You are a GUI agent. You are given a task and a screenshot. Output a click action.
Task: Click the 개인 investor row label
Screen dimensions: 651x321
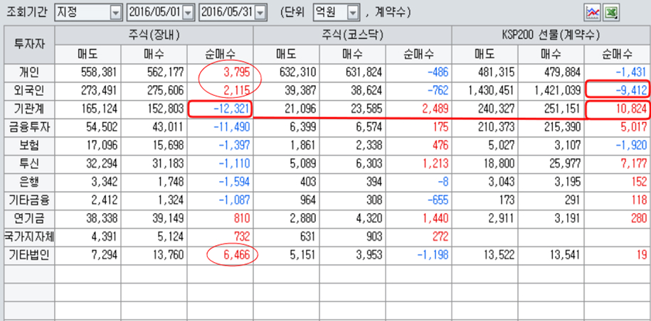coord(29,72)
